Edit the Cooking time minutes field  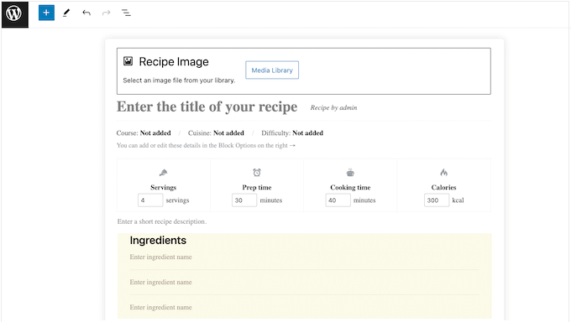[x=338, y=200]
